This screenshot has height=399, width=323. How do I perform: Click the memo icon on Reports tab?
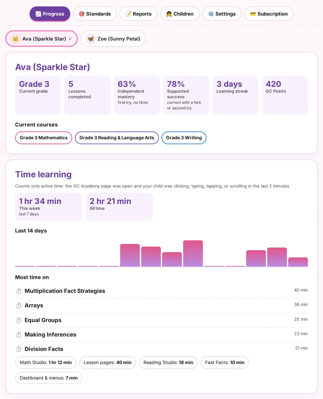128,14
